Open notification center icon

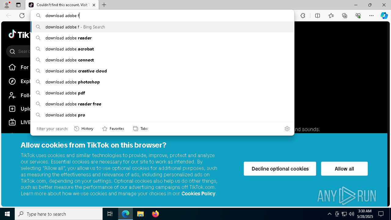tap(381, 214)
